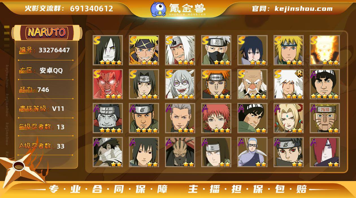Select the account ID 33276447 row
356x198 pixels.
(x=46, y=50)
